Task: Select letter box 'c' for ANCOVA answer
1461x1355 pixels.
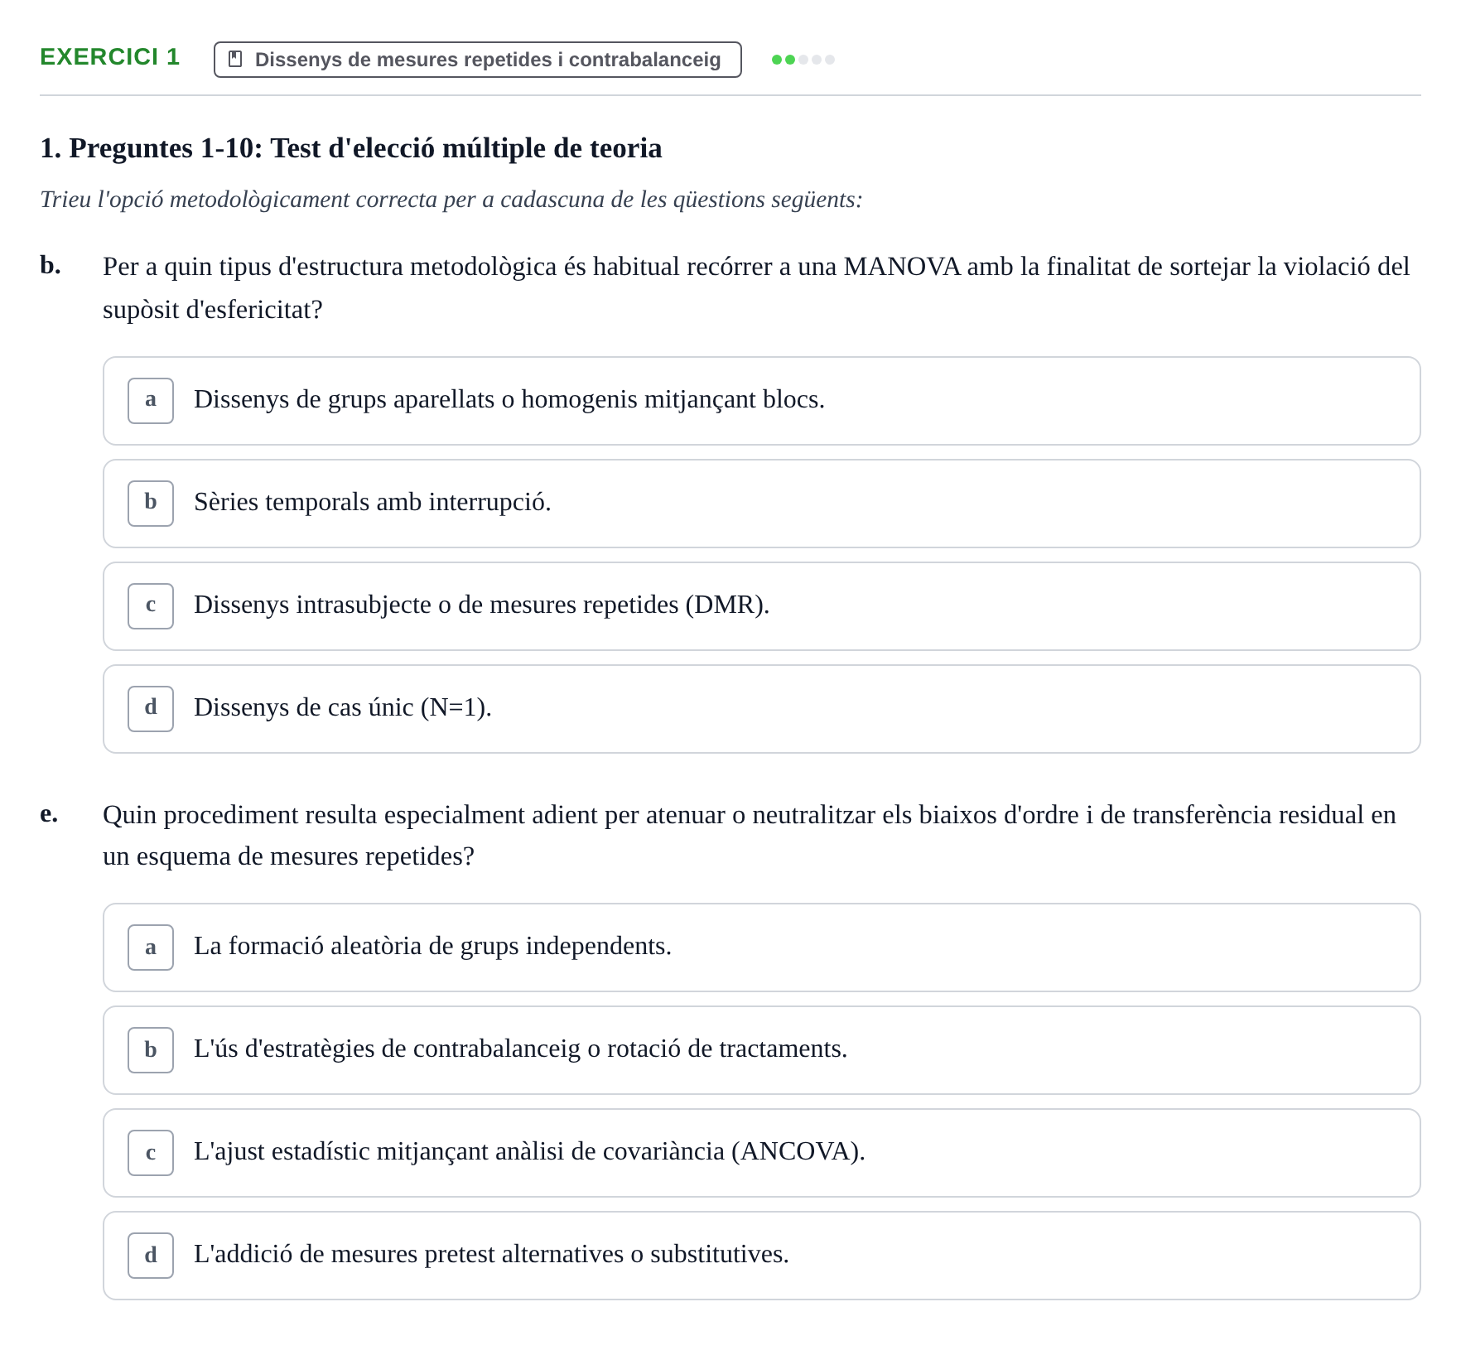Action: (x=151, y=1153)
